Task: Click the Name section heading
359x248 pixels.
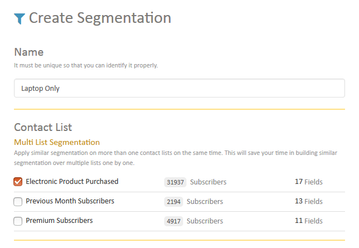Action: pyautogui.click(x=29, y=52)
